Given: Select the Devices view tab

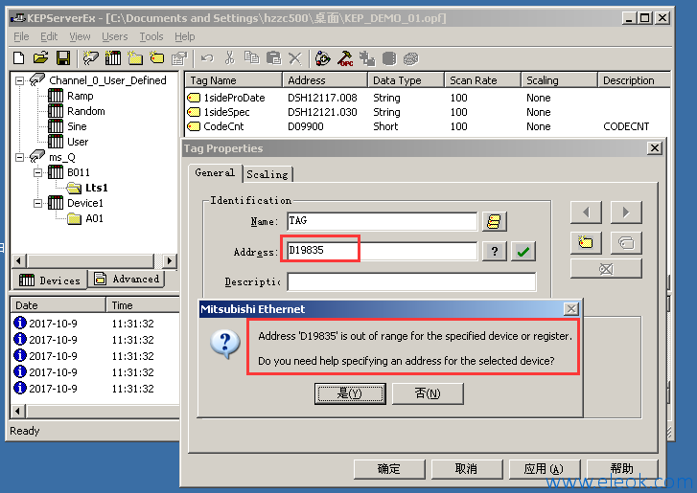Looking at the screenshot, I should click(x=50, y=280).
